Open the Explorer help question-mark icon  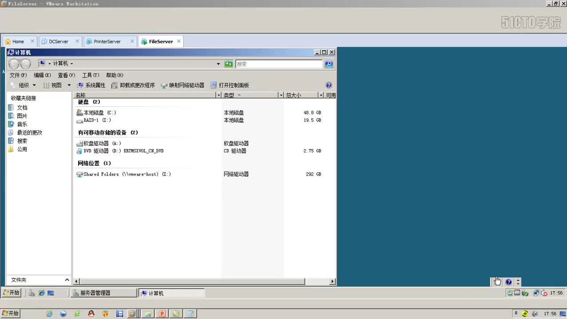(x=329, y=85)
